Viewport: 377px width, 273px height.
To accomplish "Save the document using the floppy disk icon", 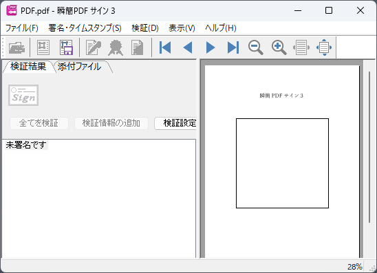I will click(66, 47).
